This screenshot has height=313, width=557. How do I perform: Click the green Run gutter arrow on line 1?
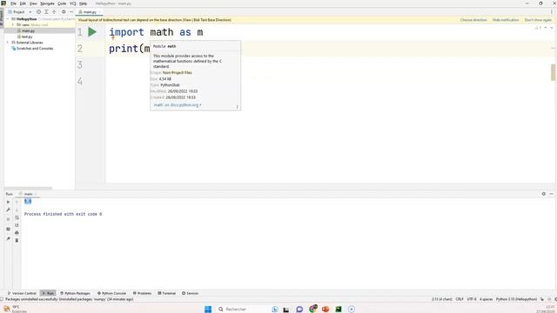(x=92, y=32)
